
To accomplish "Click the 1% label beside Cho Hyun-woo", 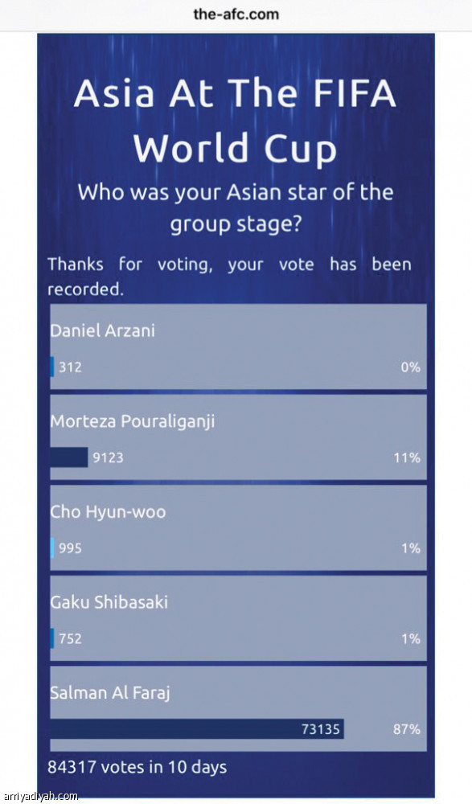I will coord(411,548).
